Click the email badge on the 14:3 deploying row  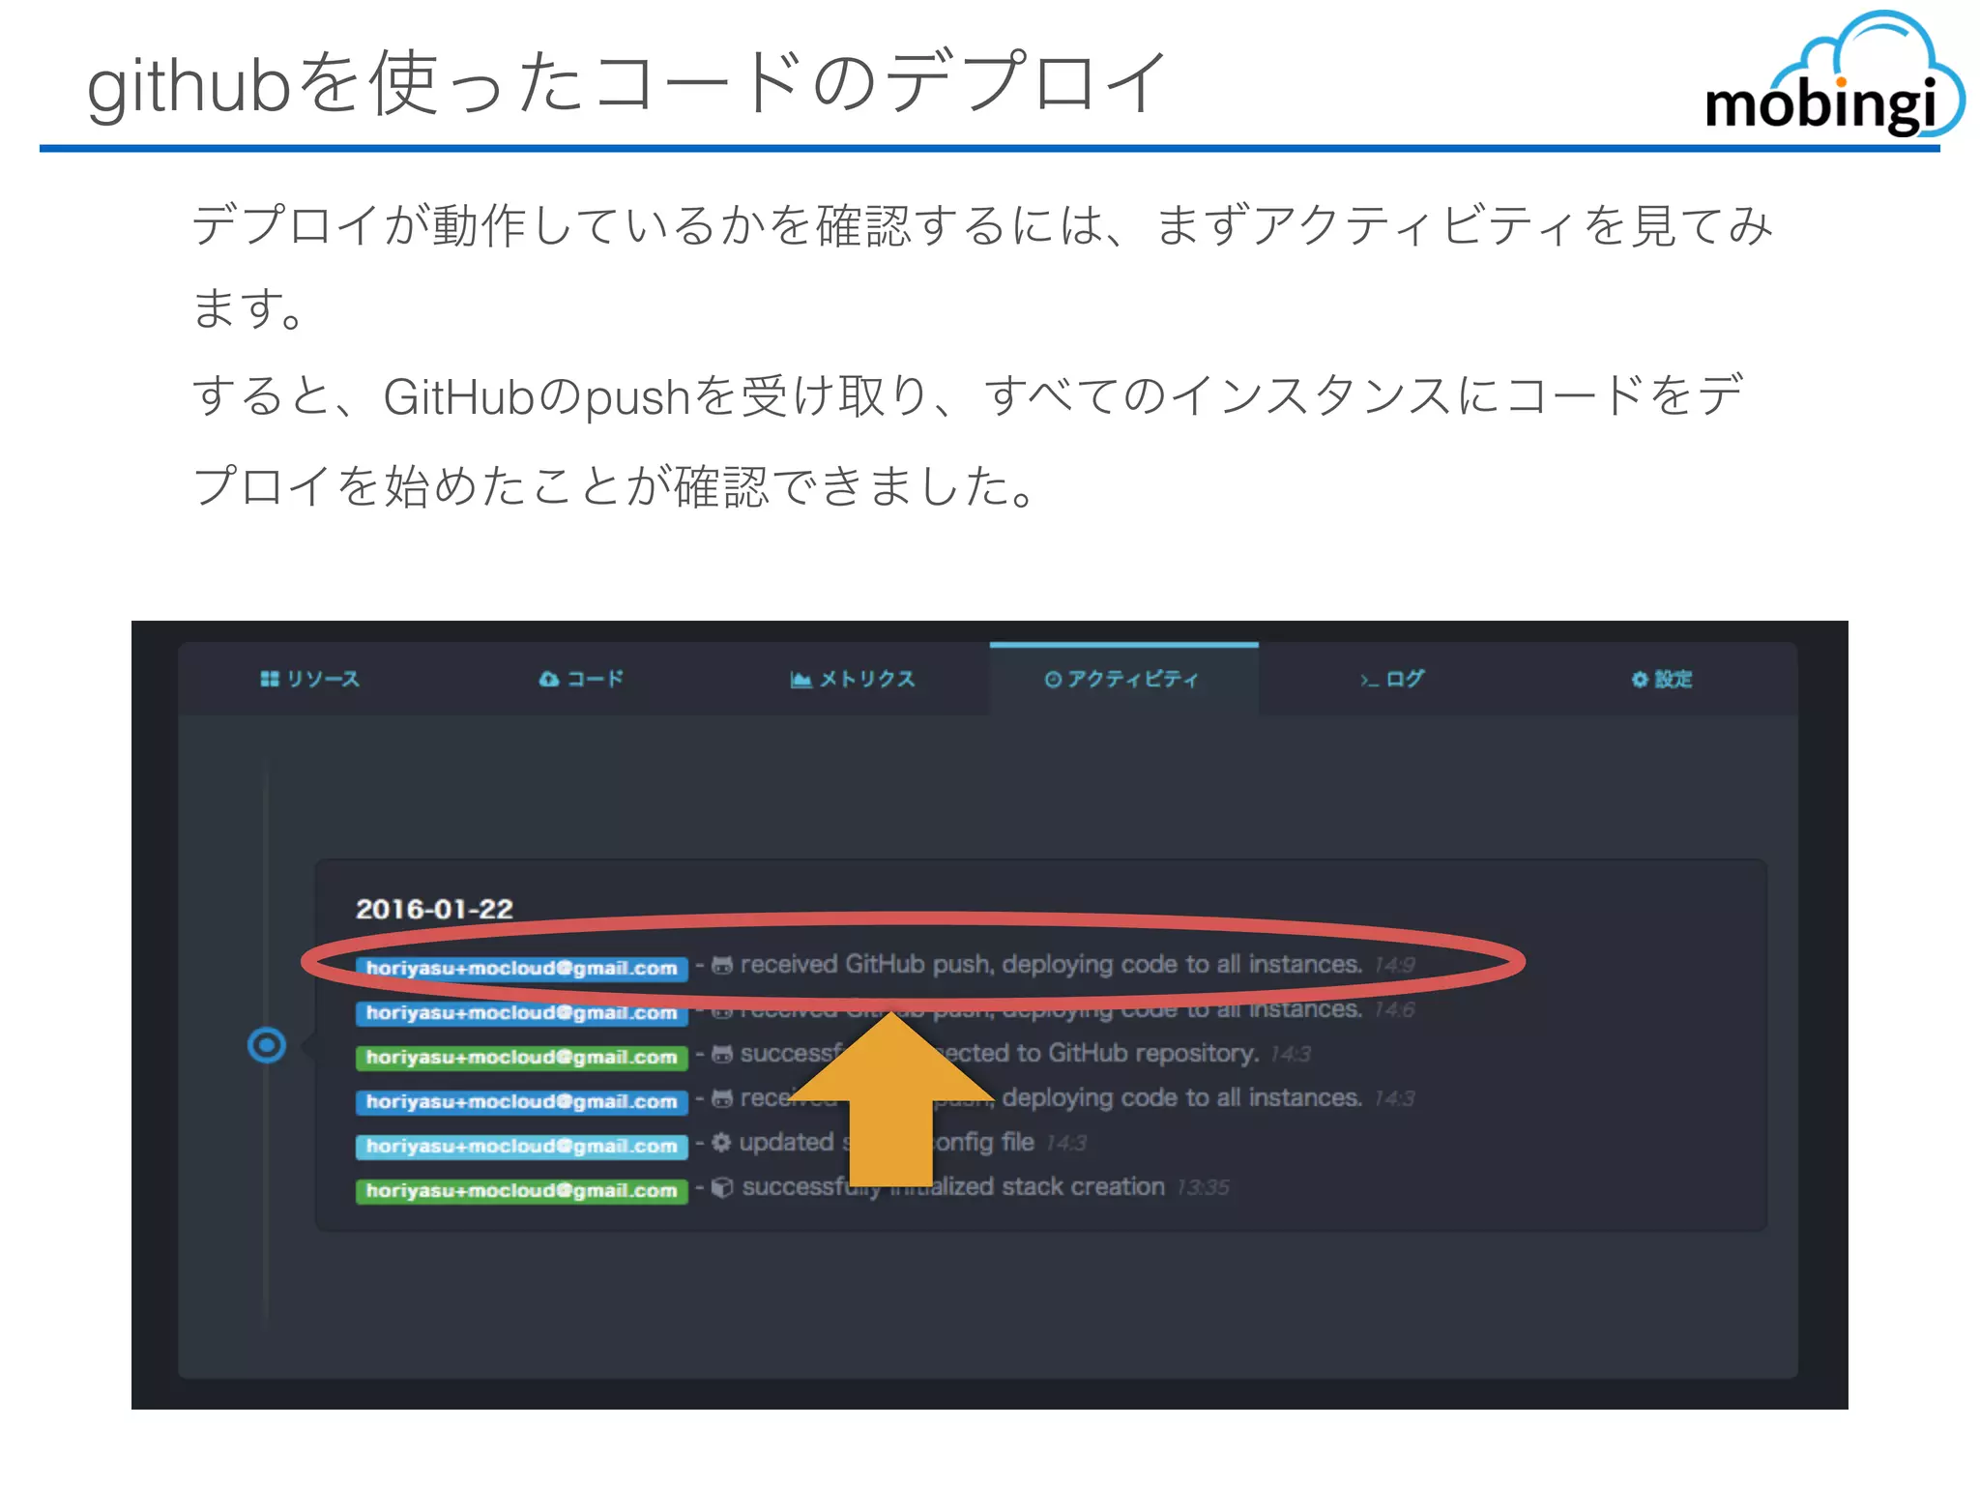521,1101
